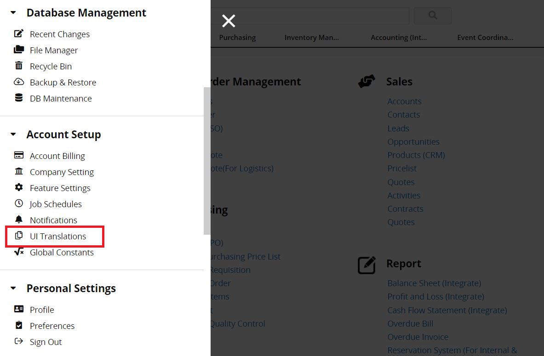Screen dimensions: 544x356
Task: Close the side menu with the X
Action: [x=229, y=21]
